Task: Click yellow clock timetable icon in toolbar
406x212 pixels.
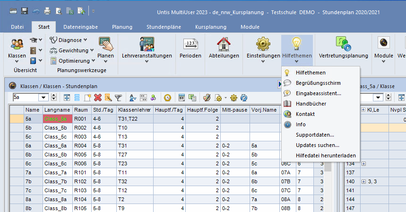Action: (167, 98)
